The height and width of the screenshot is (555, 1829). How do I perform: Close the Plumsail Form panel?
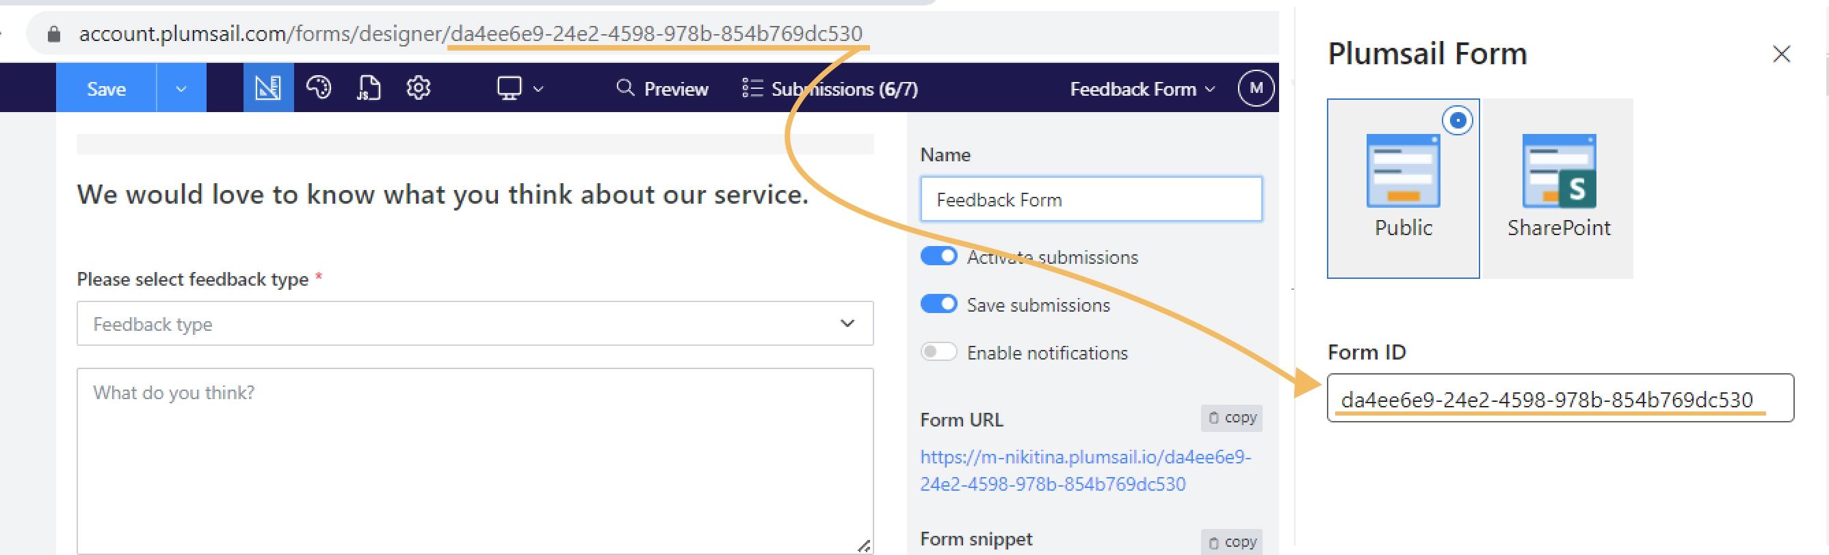coord(1780,54)
